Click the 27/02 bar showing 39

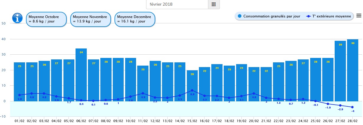pyautogui.click(x=340, y=71)
